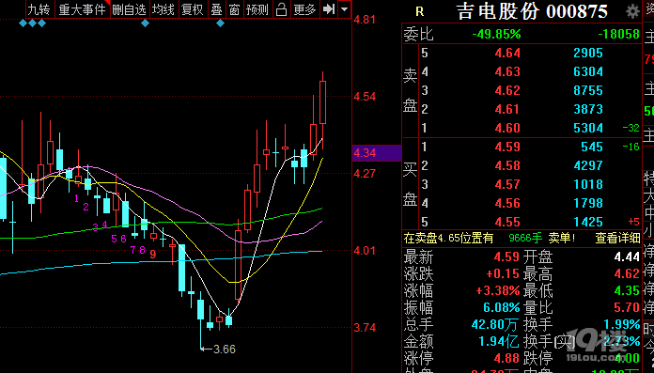Image resolution: width=654 pixels, height=373 pixels.
Task: Open the 查看详细 link
Action: coord(617,239)
